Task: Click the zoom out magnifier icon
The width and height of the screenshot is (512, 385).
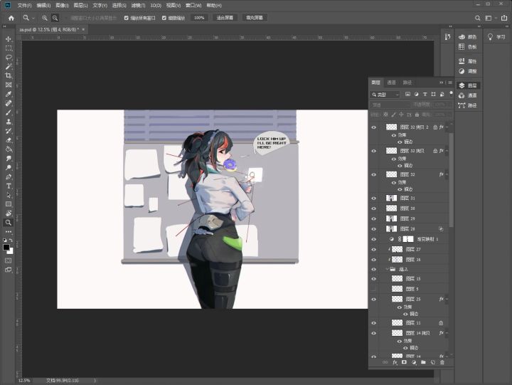Action: (55, 17)
